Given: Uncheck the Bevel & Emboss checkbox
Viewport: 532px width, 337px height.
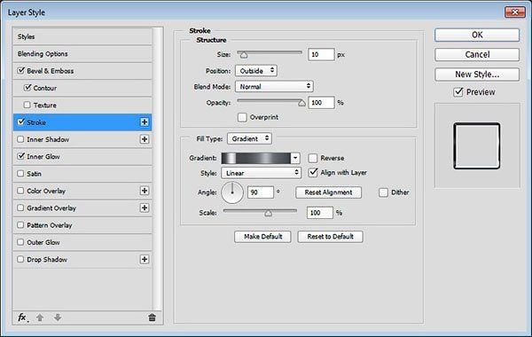Looking at the screenshot, I should coord(21,71).
